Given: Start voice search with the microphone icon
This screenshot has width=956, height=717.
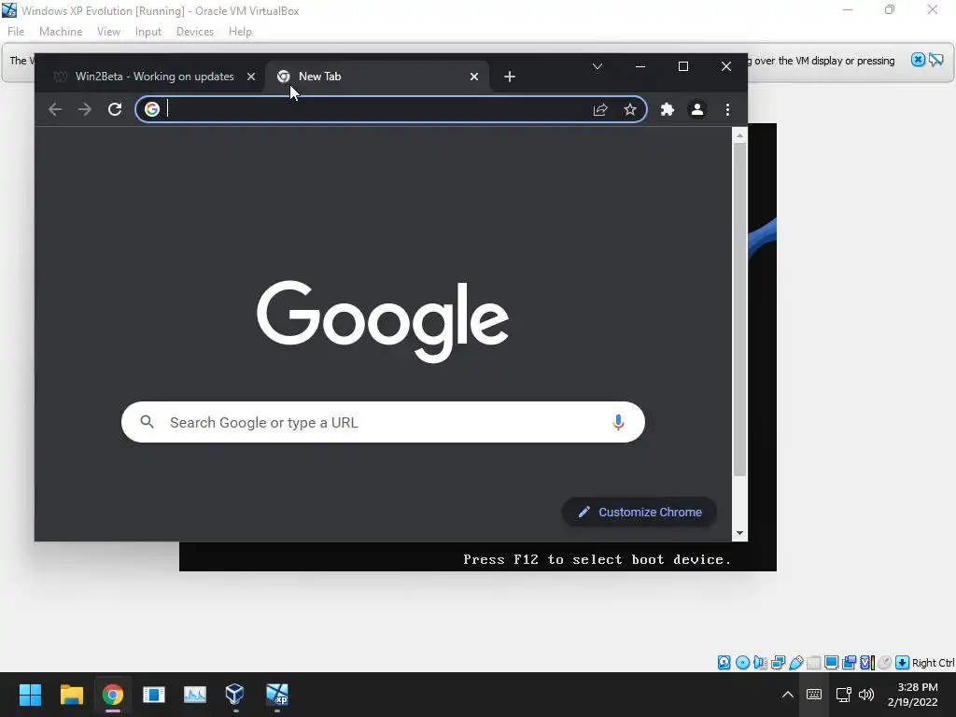Looking at the screenshot, I should 618,422.
